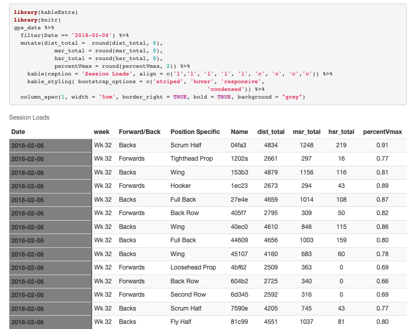
Task: Click the Position Specific column header
Action: (x=195, y=132)
